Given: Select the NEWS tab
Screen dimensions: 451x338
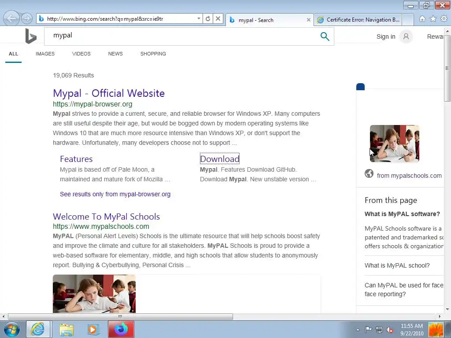Looking at the screenshot, I should point(115,54).
